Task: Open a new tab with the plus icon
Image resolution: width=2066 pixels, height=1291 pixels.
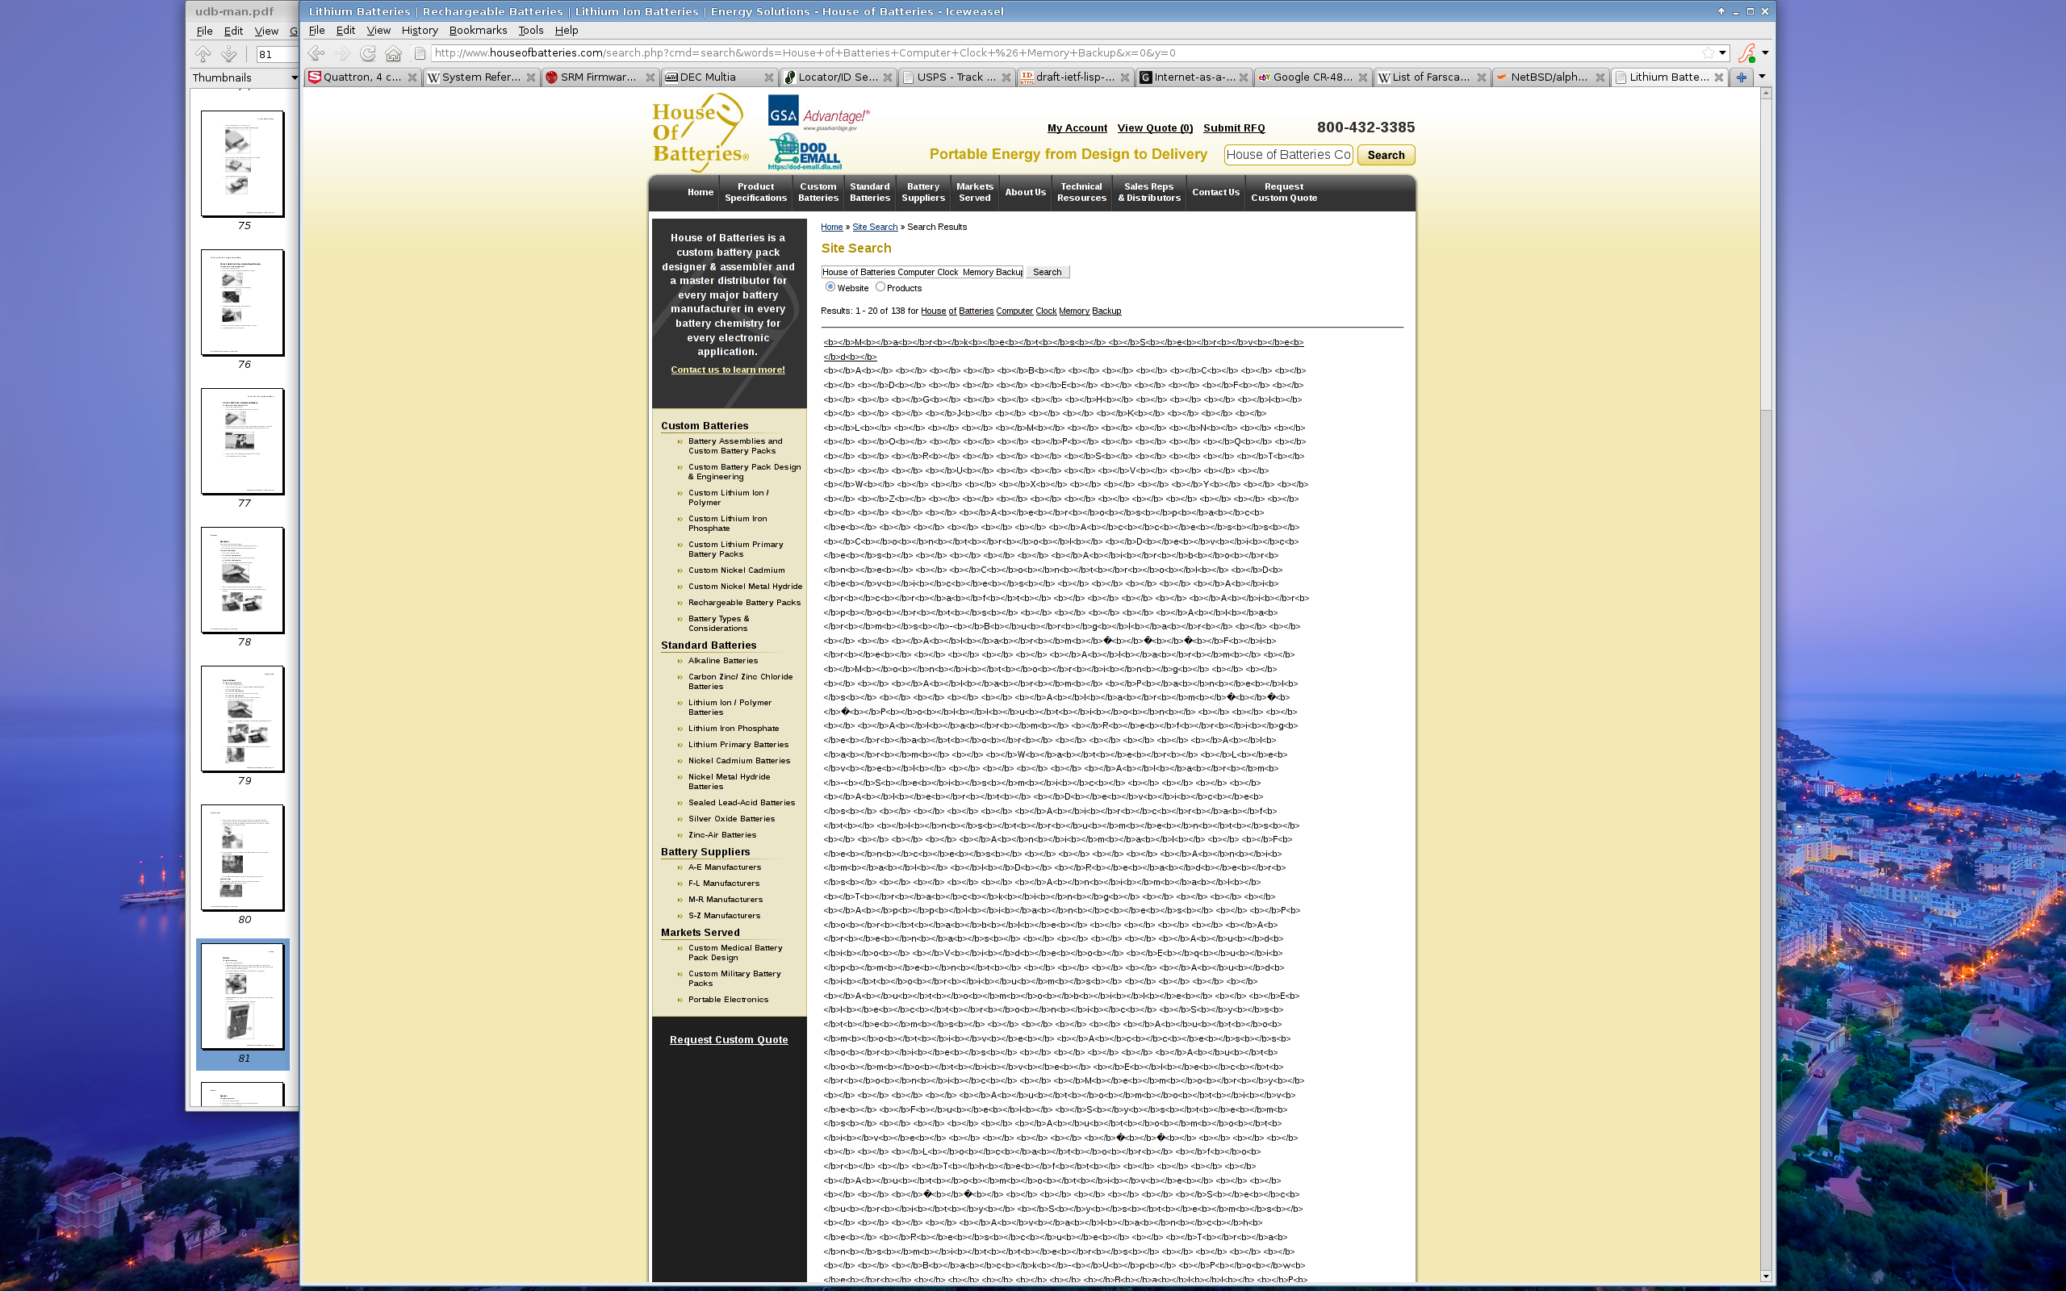Action: click(1742, 77)
